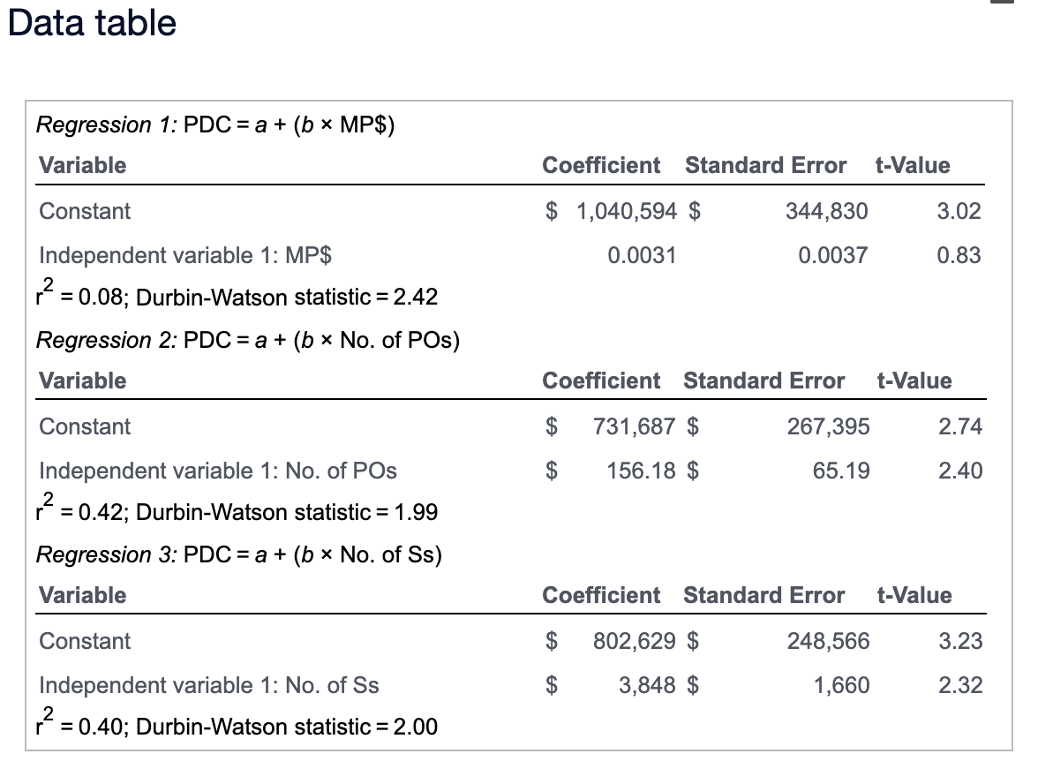The image size is (1038, 784).
Task: Select the 802,629 constant coefficient
Action: tap(635, 641)
